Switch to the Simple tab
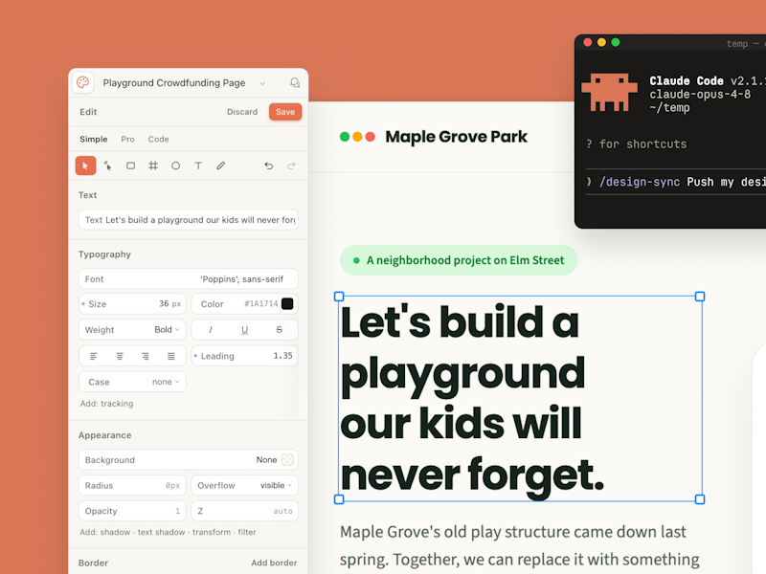This screenshot has width=766, height=574. click(93, 139)
